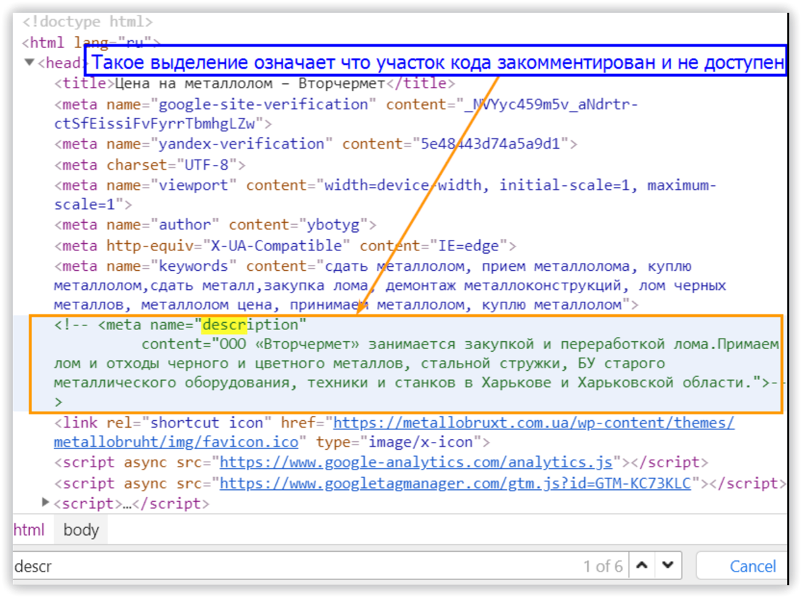Go to previous search result arrow
The image size is (802, 598).
tap(642, 565)
